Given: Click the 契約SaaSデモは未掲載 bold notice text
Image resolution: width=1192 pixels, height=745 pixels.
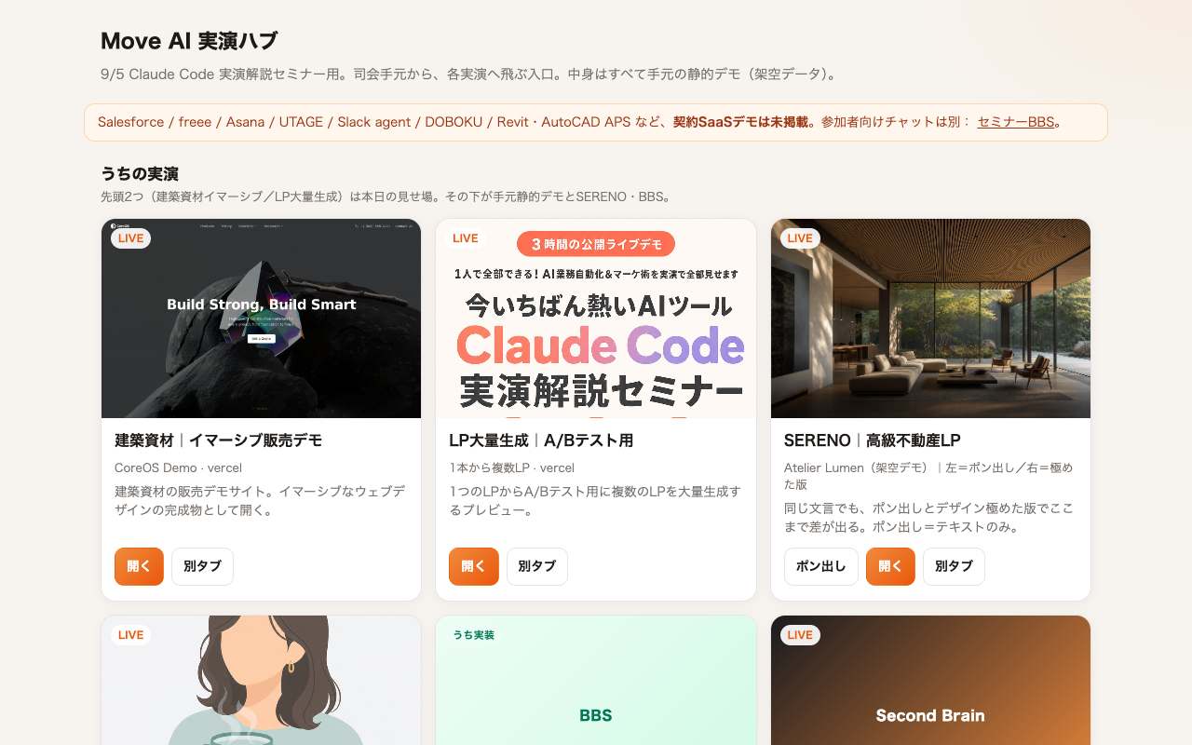Looking at the screenshot, I should tap(740, 122).
